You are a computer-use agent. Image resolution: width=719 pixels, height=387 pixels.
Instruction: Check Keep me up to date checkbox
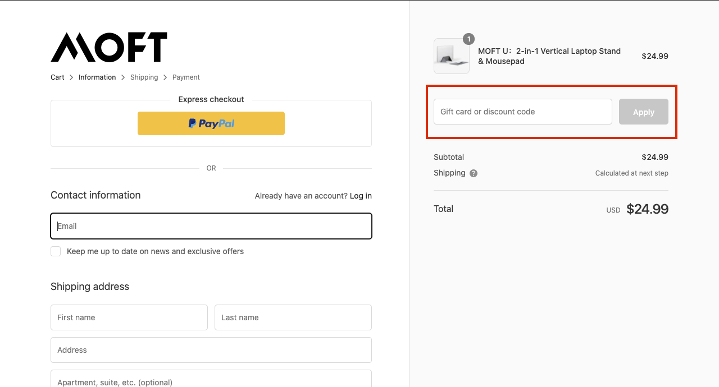point(56,251)
